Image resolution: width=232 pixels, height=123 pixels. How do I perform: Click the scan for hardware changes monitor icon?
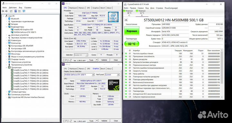(24, 11)
